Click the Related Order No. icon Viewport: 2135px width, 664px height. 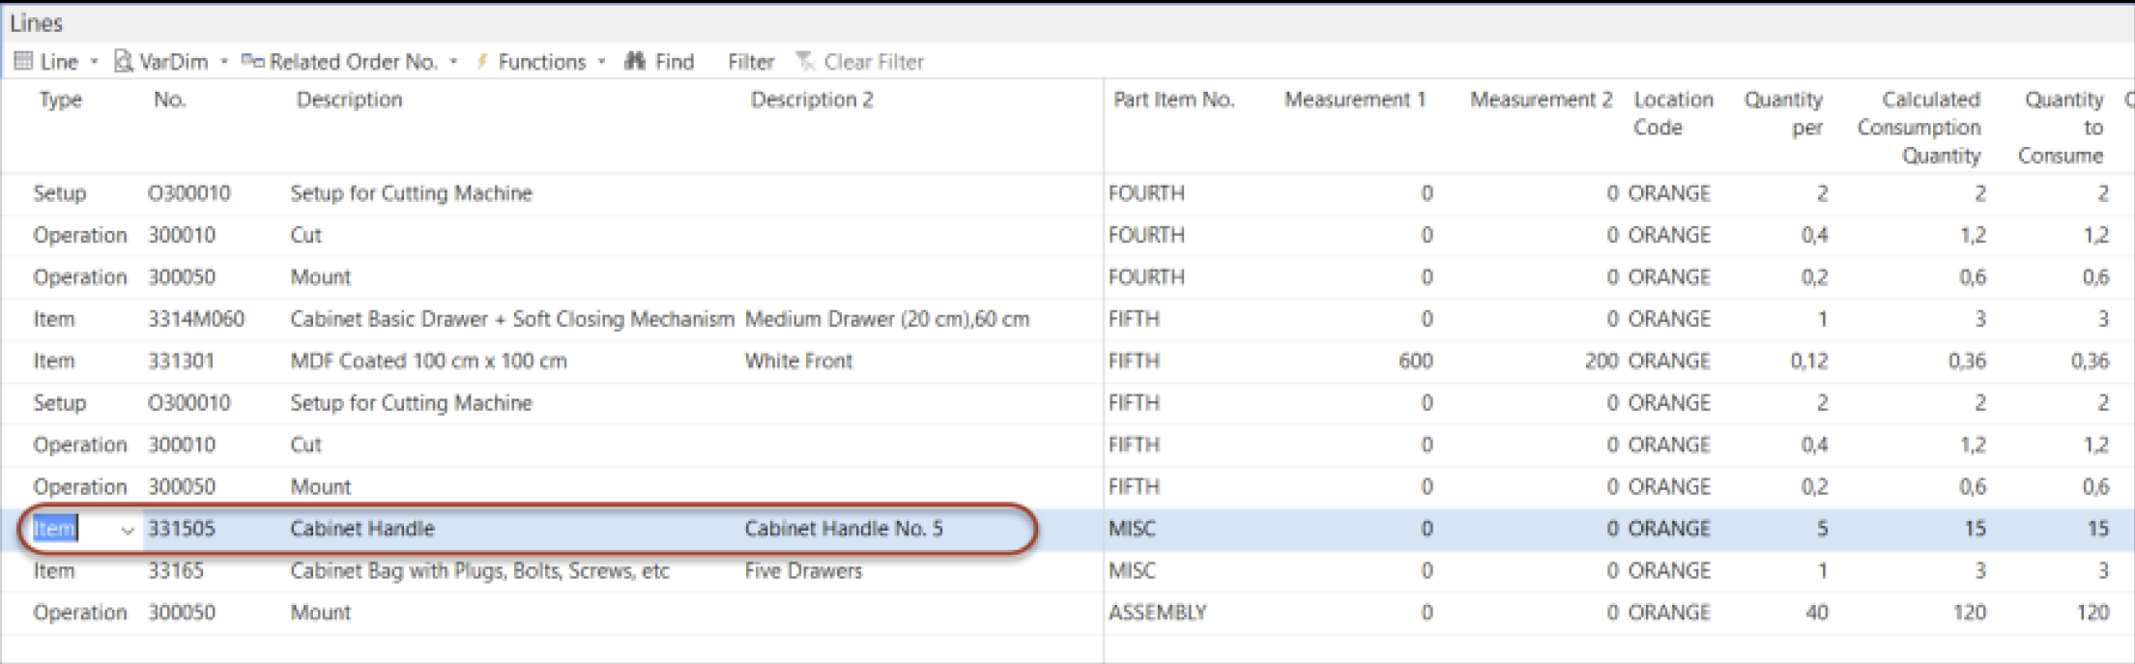[252, 61]
